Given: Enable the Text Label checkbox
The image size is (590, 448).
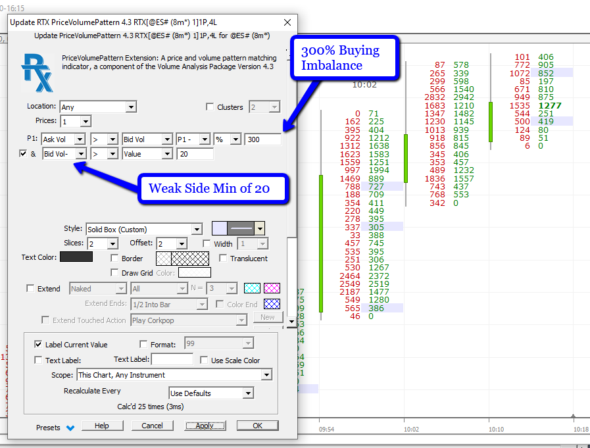Looking at the screenshot, I should tap(38, 361).
